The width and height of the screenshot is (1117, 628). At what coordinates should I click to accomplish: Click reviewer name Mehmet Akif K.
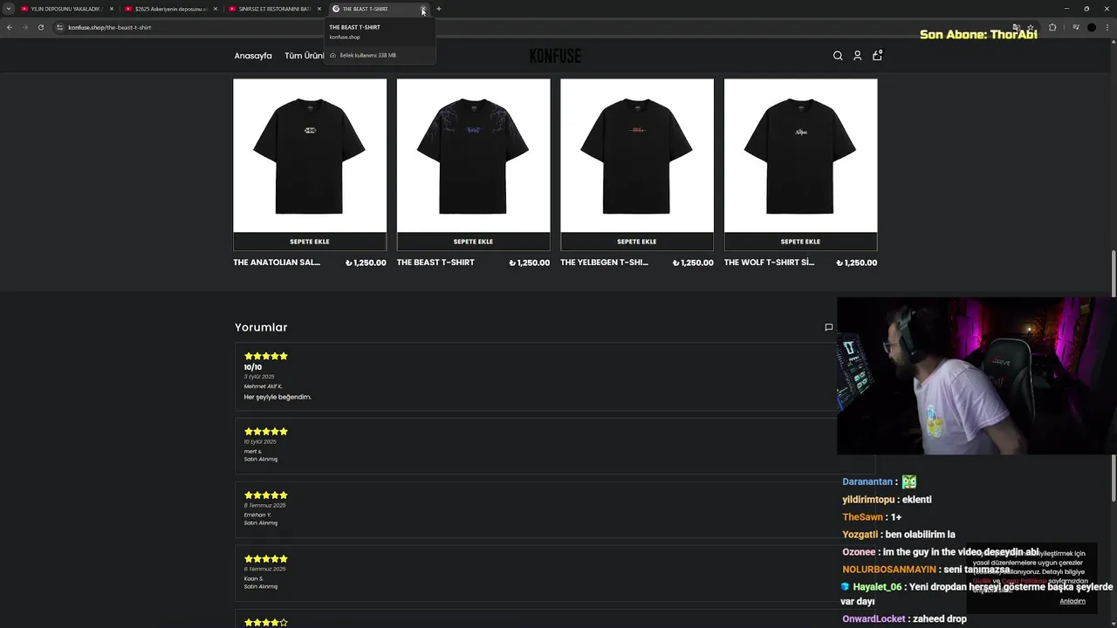tap(264, 386)
